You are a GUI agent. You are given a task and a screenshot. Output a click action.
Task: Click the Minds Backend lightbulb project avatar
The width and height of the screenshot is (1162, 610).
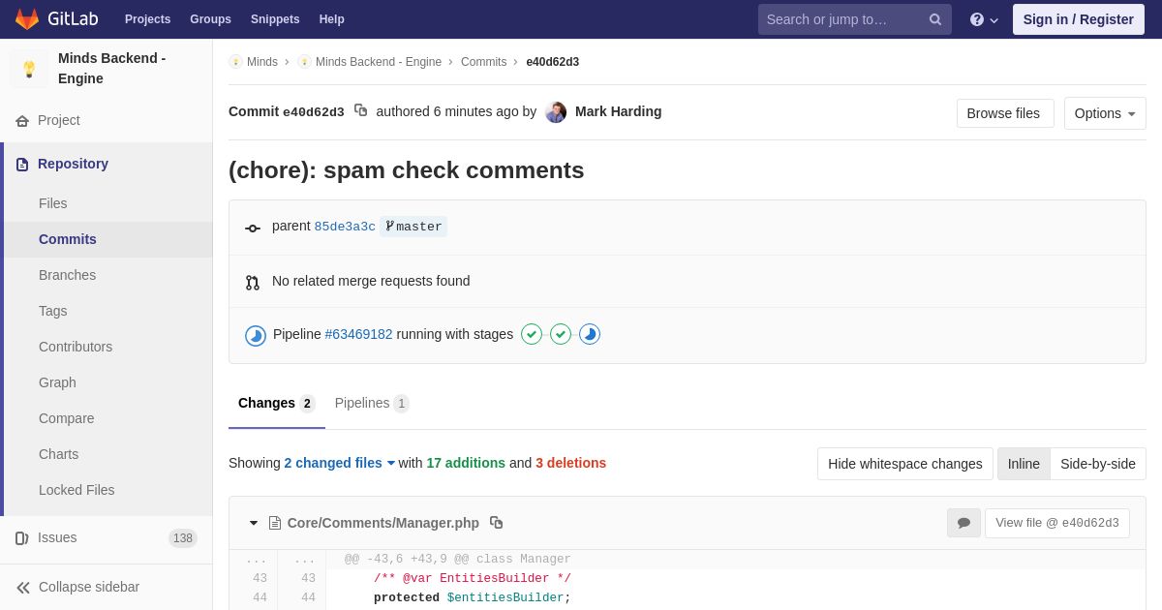coord(29,69)
